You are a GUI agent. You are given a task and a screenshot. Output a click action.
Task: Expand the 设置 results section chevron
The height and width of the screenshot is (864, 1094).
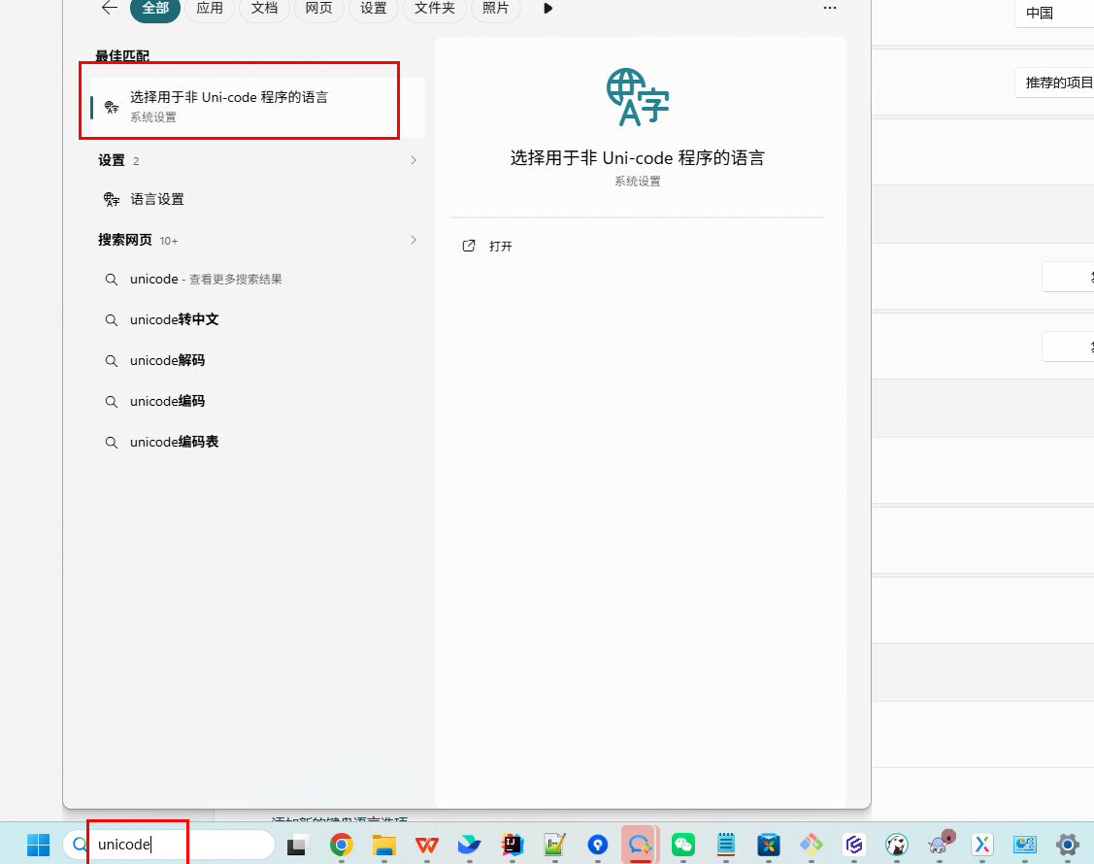click(414, 160)
